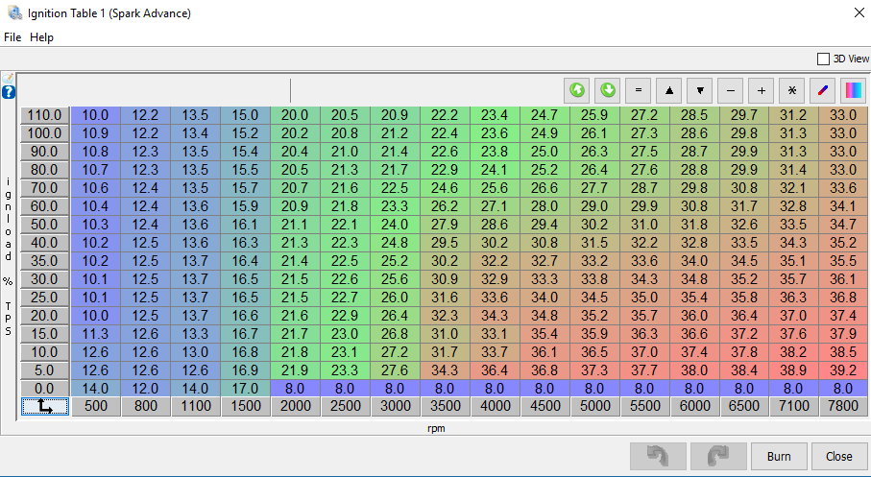Select cell 25.9 in the 110.0 row
The width and height of the screenshot is (871, 477).
[594, 115]
